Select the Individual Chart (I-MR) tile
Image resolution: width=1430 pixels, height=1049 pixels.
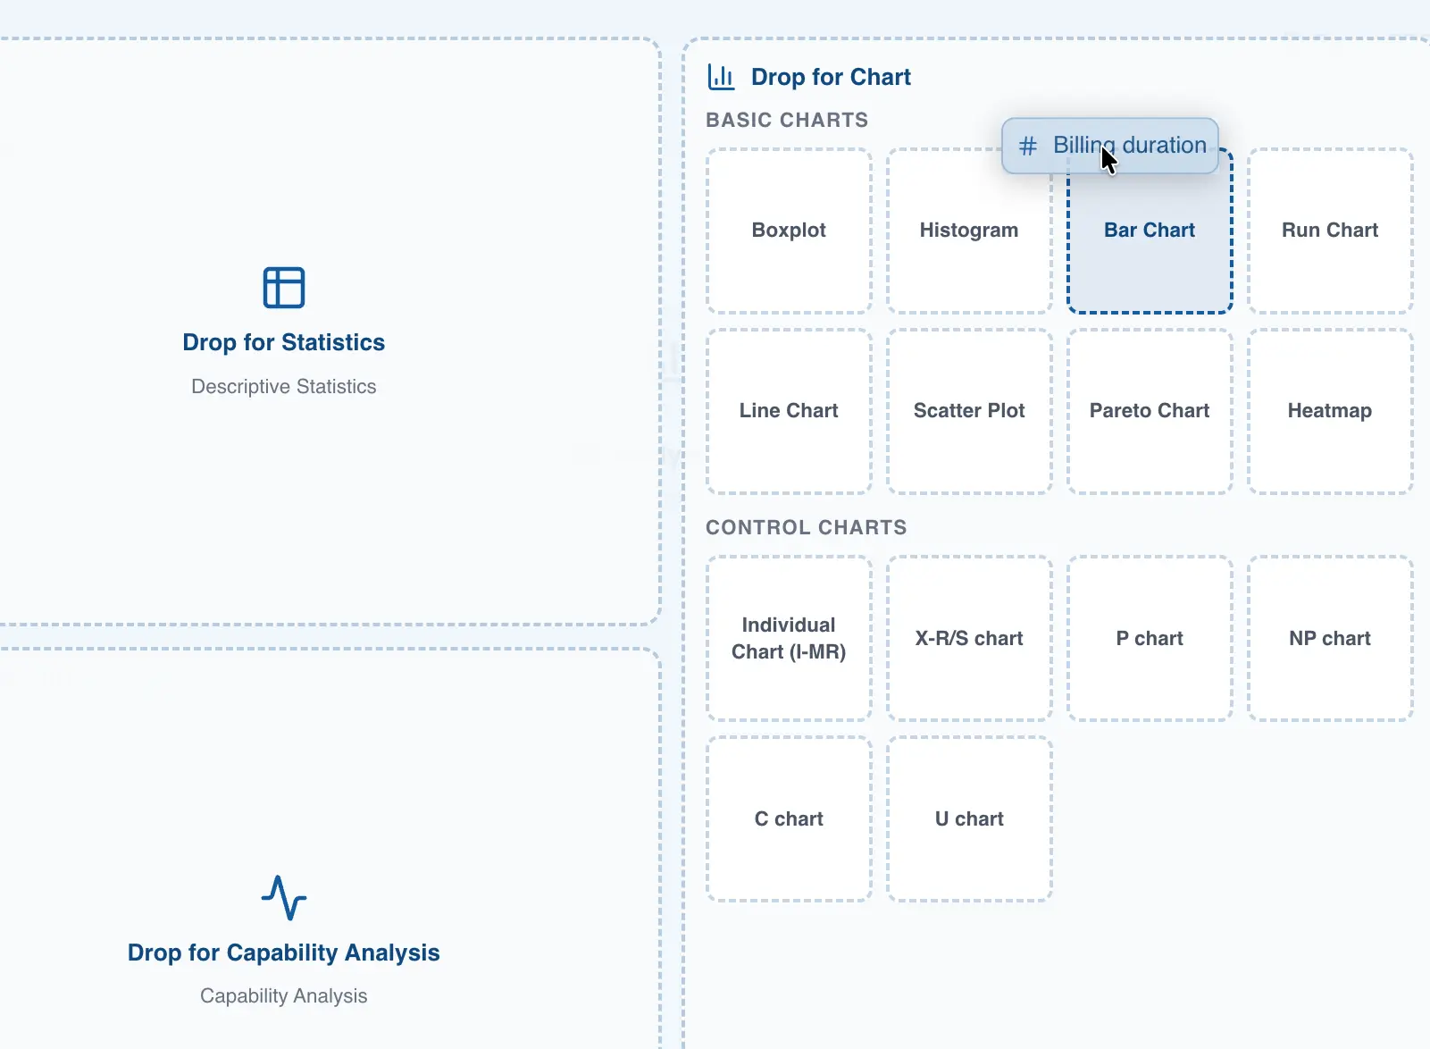point(789,638)
